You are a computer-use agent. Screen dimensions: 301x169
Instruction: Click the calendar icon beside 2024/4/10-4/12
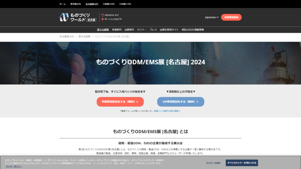click(103, 15)
